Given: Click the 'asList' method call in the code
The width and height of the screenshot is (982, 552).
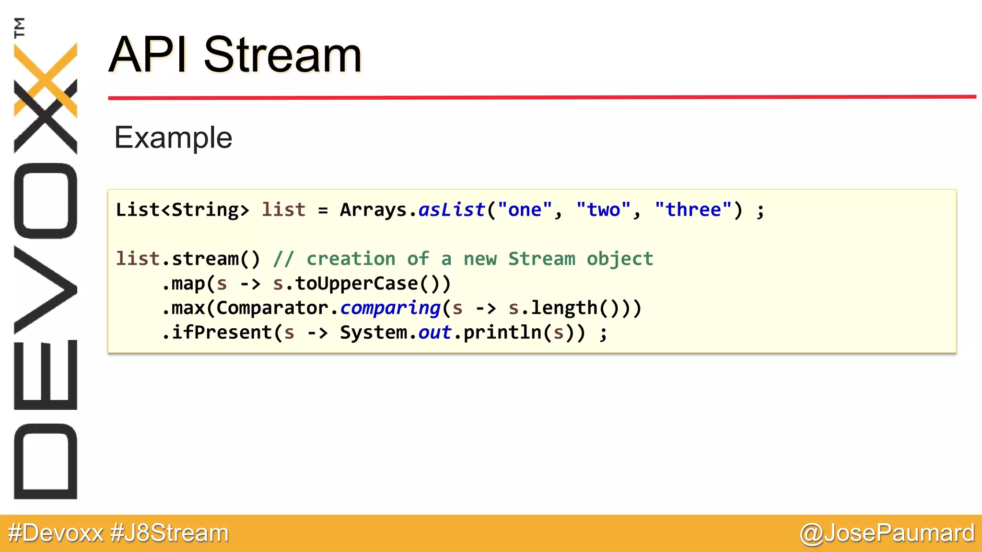Looking at the screenshot, I should pos(452,210).
